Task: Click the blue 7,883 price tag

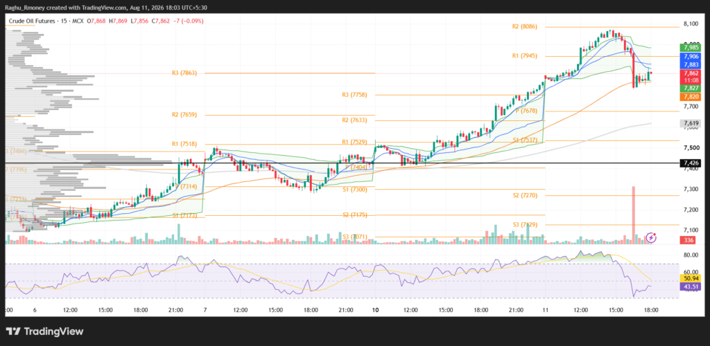Action: pos(691,65)
